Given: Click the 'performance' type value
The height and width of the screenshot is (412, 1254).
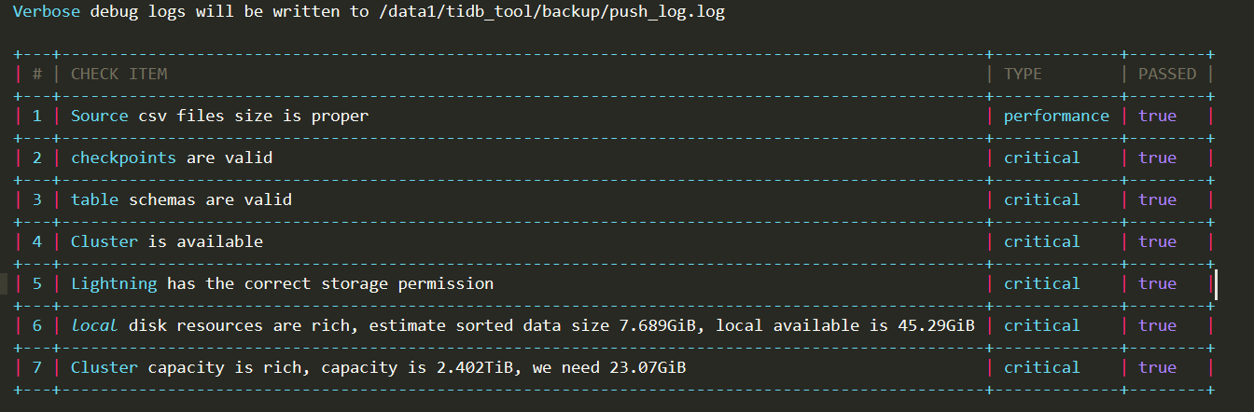Looking at the screenshot, I should pos(1056,116).
